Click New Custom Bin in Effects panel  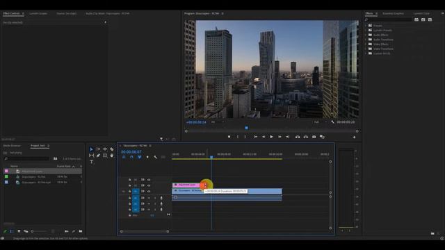pos(432,233)
